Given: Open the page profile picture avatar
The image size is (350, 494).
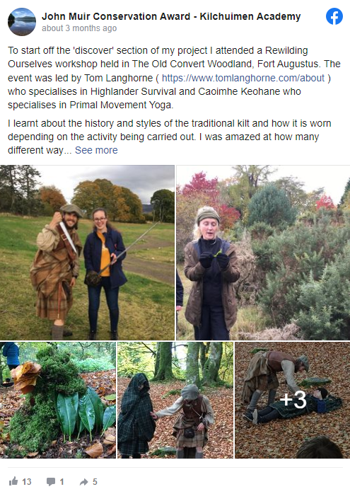Looking at the screenshot, I should pos(22,22).
